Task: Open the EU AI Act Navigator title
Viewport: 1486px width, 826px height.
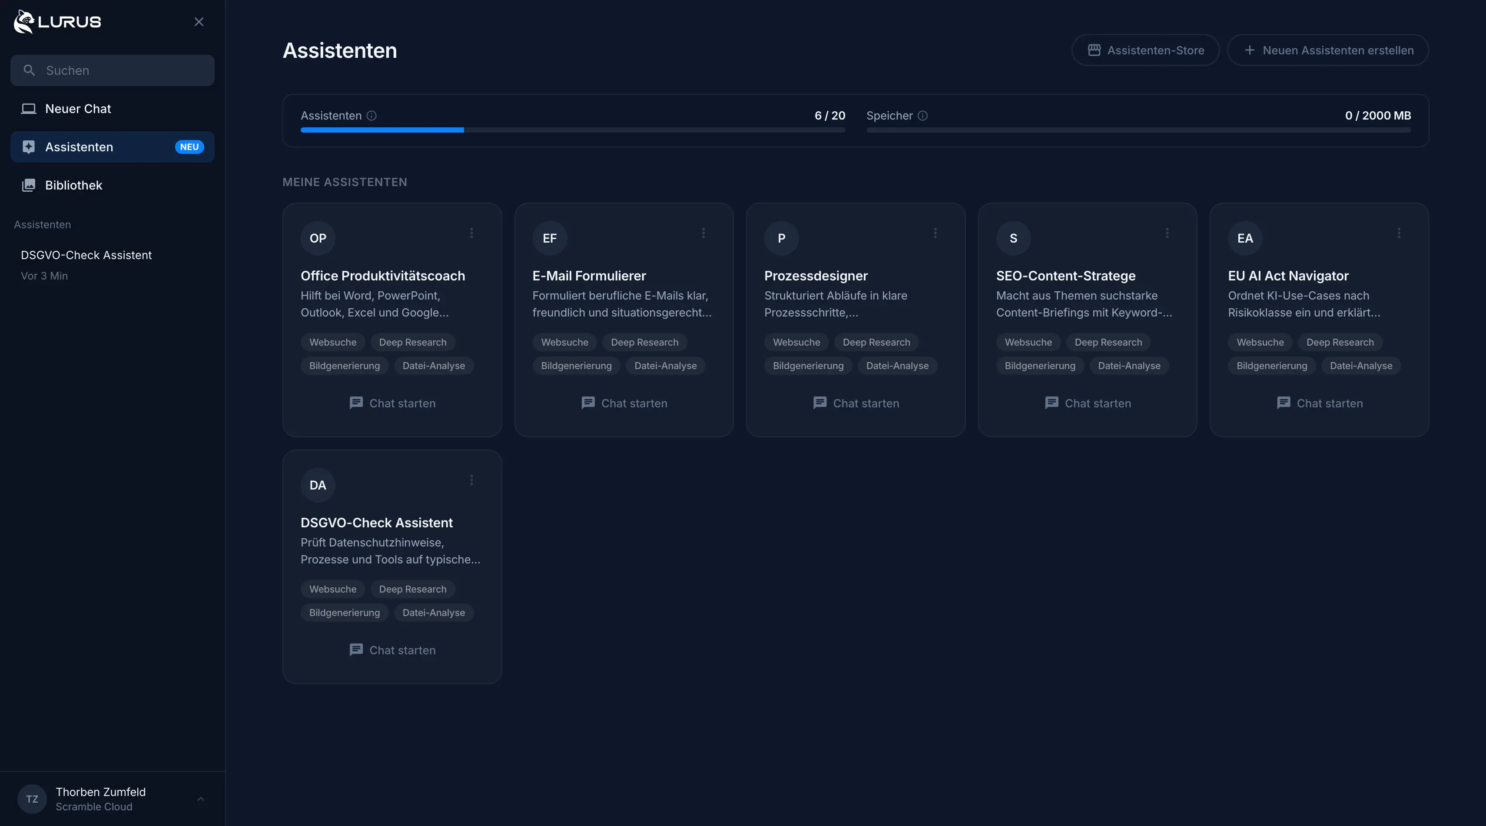Action: coord(1288,276)
